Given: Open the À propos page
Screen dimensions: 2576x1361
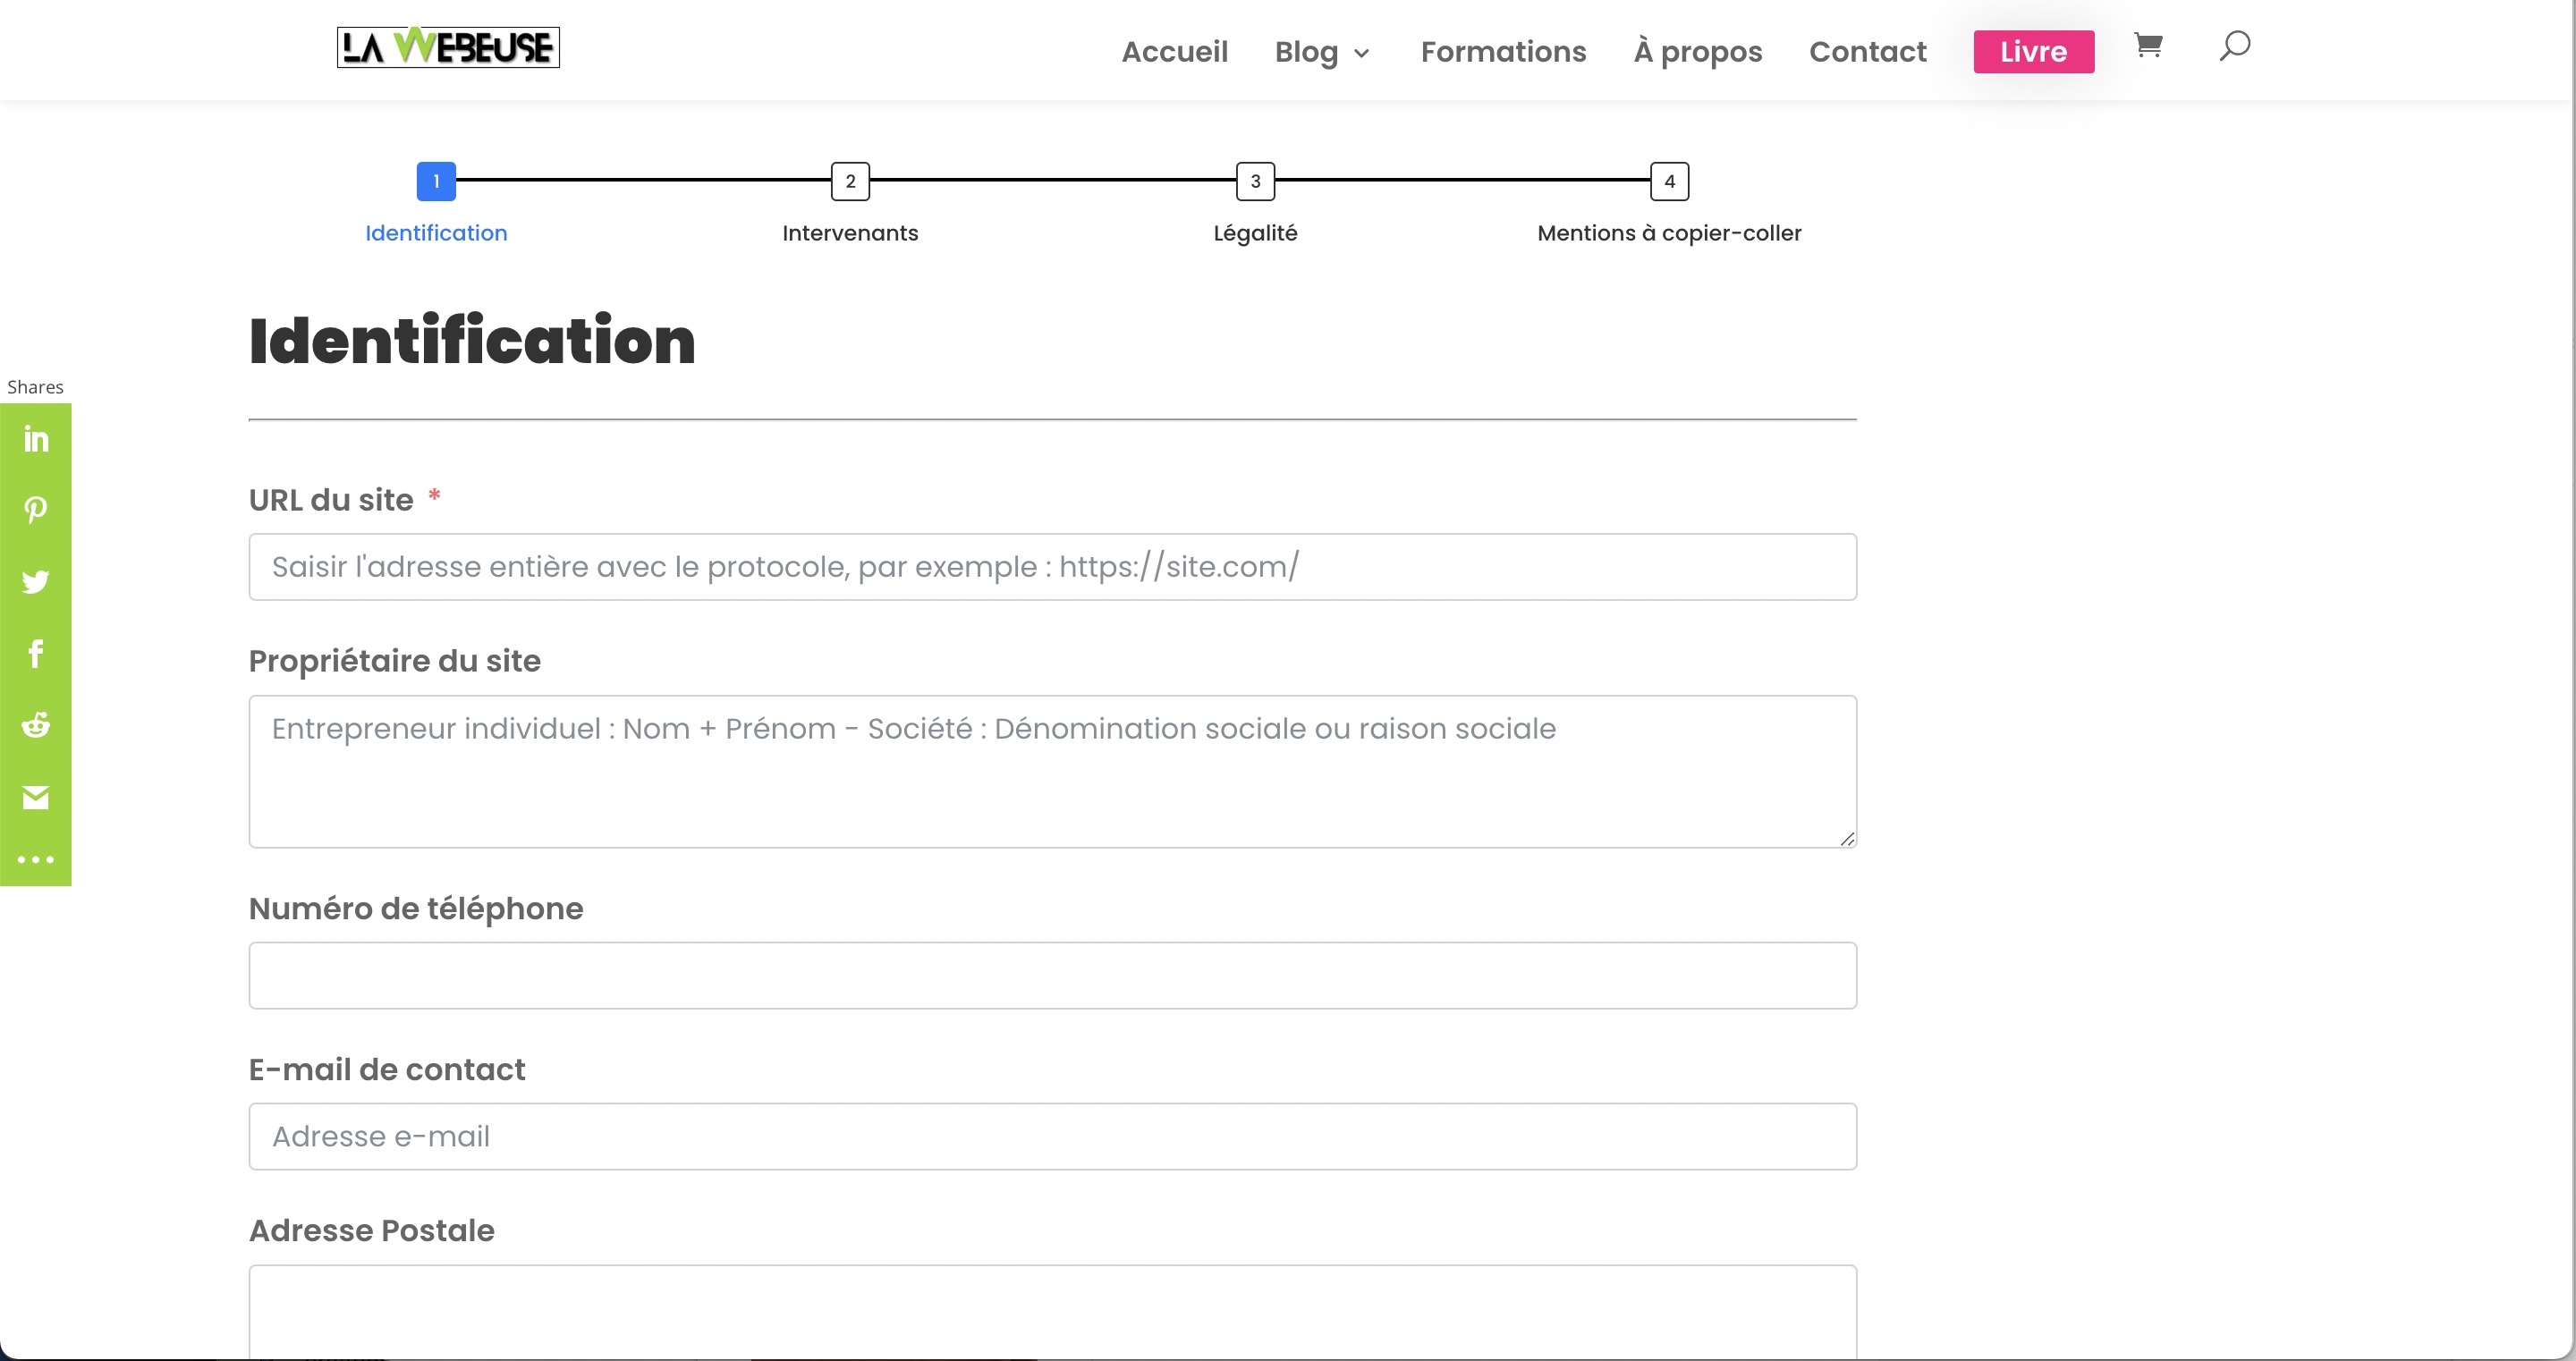Looking at the screenshot, I should tap(1698, 52).
